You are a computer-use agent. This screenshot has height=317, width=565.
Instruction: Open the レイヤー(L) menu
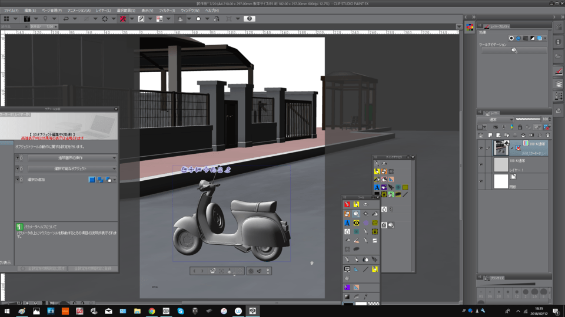pyautogui.click(x=103, y=11)
